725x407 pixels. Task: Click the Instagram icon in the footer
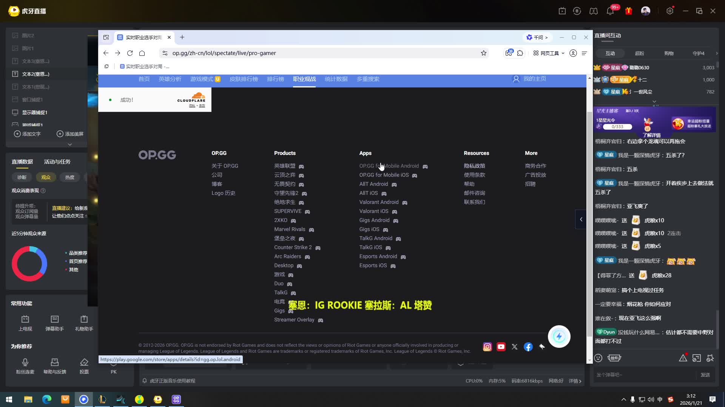coord(487,347)
